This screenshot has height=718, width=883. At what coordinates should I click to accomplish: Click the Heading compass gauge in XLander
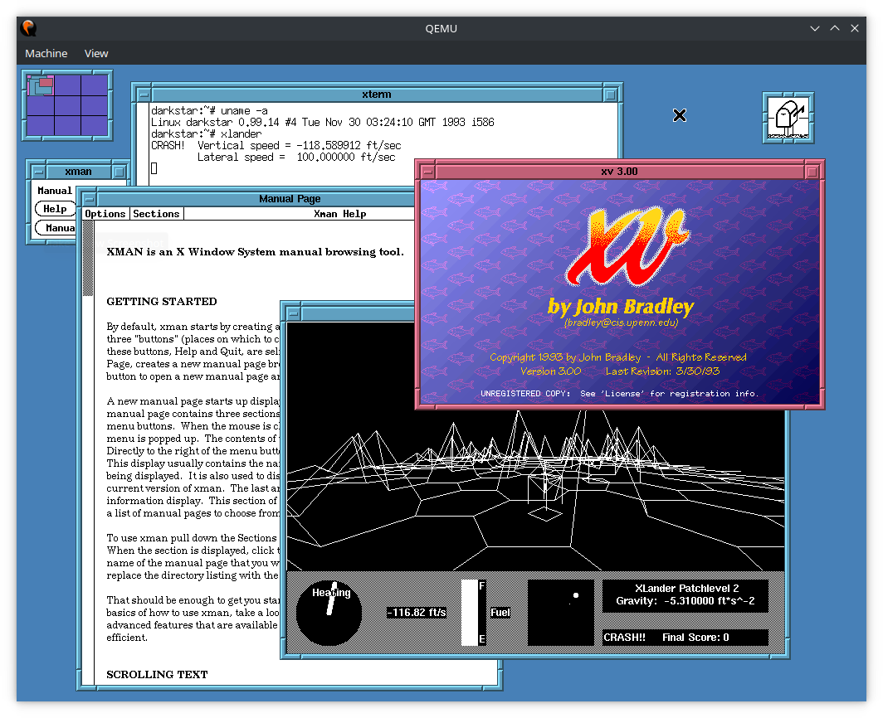[329, 613]
